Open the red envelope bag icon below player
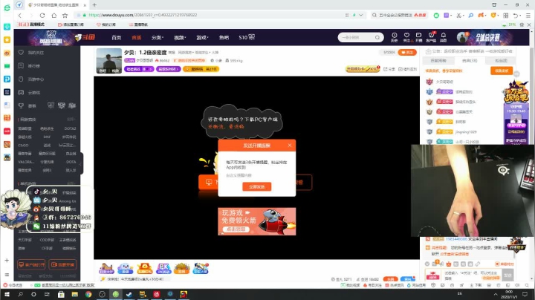 tap(145, 268)
